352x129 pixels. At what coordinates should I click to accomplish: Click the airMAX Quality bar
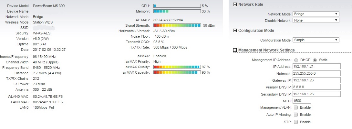[x=177, y=67]
